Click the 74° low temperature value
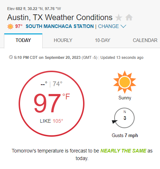Image resolution: width=160 pixels, height=169 pixels. pos(58,84)
